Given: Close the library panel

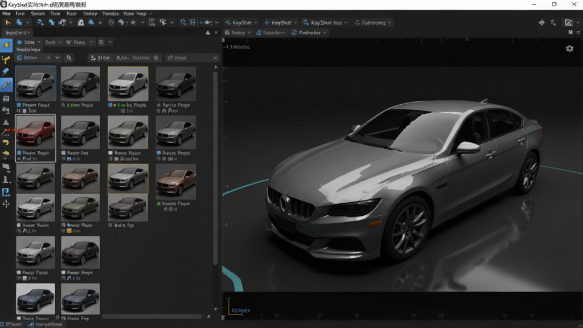Looking at the screenshot, I should coord(216,32).
